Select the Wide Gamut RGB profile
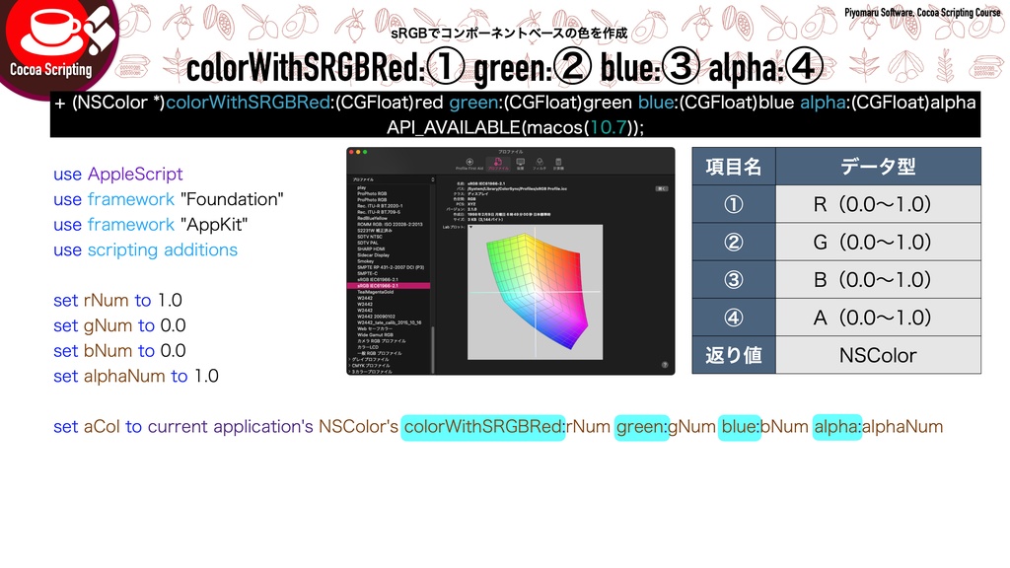This screenshot has height=568, width=1010. click(x=375, y=334)
